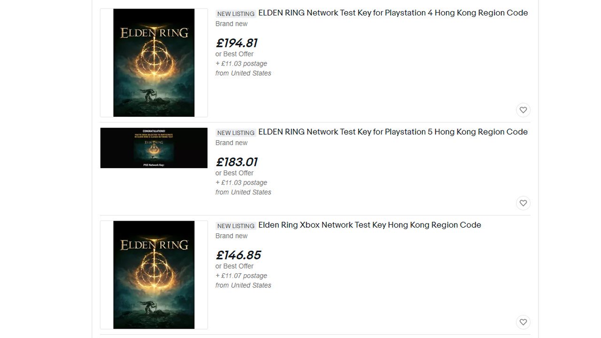Viewport: 601px width, 338px height.
Task: Click the NEW LISTING badge on the PS5 listing
Action: coord(236,133)
